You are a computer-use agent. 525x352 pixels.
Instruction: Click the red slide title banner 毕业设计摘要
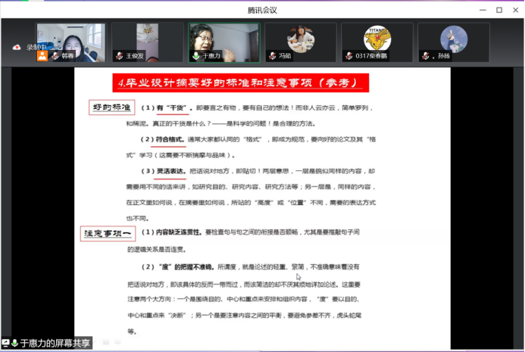[240, 83]
